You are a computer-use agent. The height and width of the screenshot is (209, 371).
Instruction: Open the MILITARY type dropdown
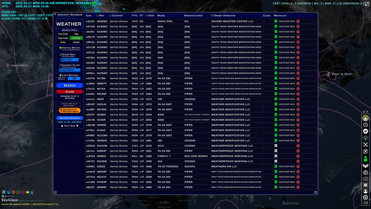pyautogui.click(x=70, y=60)
